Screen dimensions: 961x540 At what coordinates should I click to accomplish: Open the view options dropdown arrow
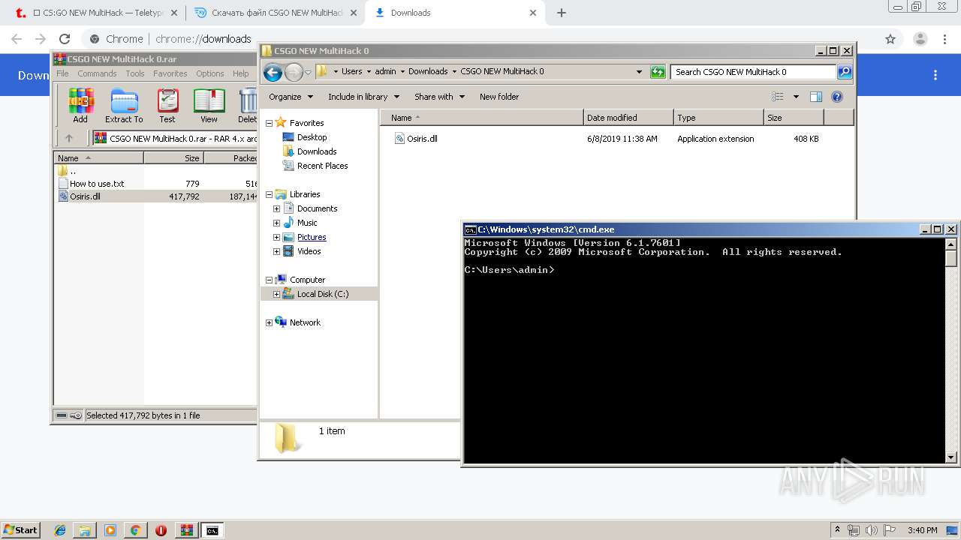796,97
